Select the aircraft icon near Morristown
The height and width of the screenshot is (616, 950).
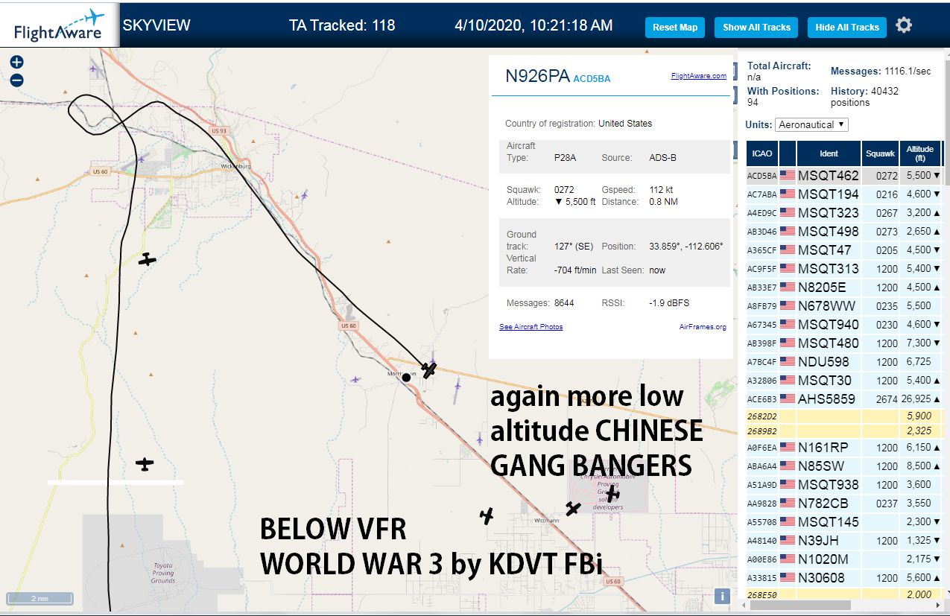(x=428, y=369)
